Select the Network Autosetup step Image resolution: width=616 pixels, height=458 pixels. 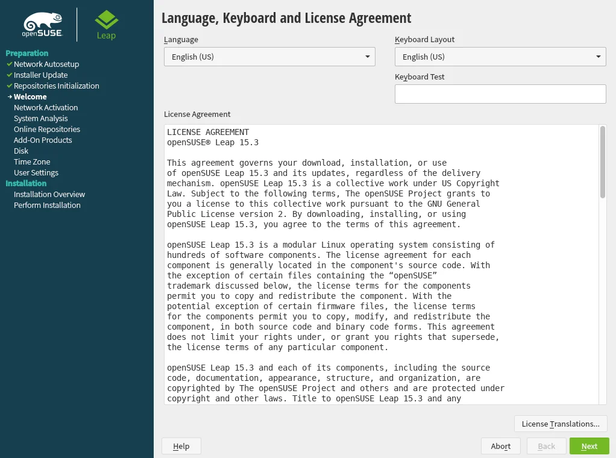46,64
